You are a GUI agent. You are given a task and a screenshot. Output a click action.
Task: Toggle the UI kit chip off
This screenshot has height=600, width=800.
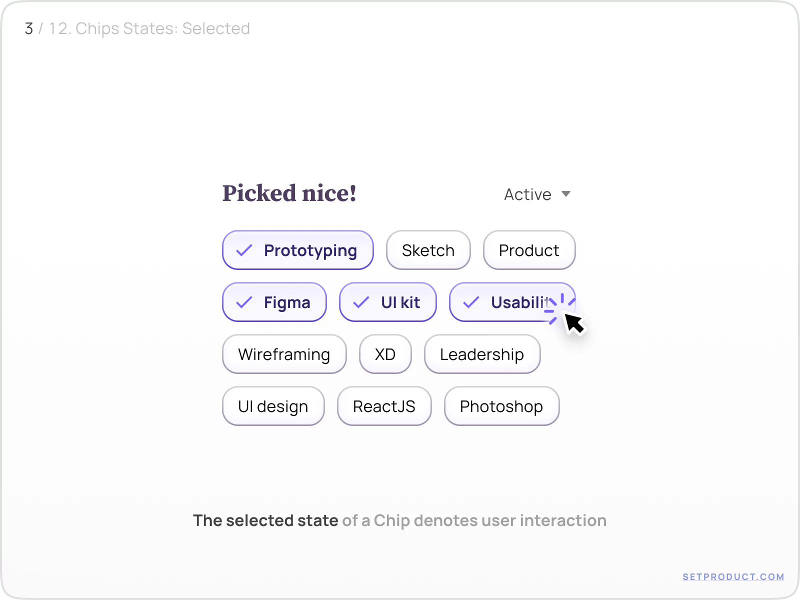(x=388, y=302)
